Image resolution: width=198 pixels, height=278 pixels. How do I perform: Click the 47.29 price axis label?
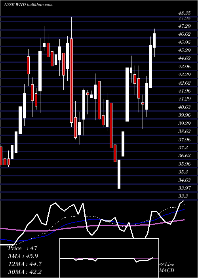[184, 26]
